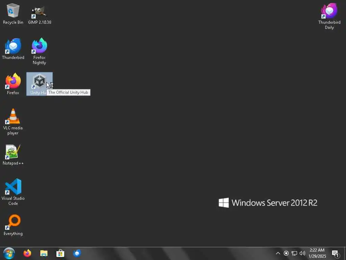Select the Notepad++ desktop shortcut

(13, 154)
